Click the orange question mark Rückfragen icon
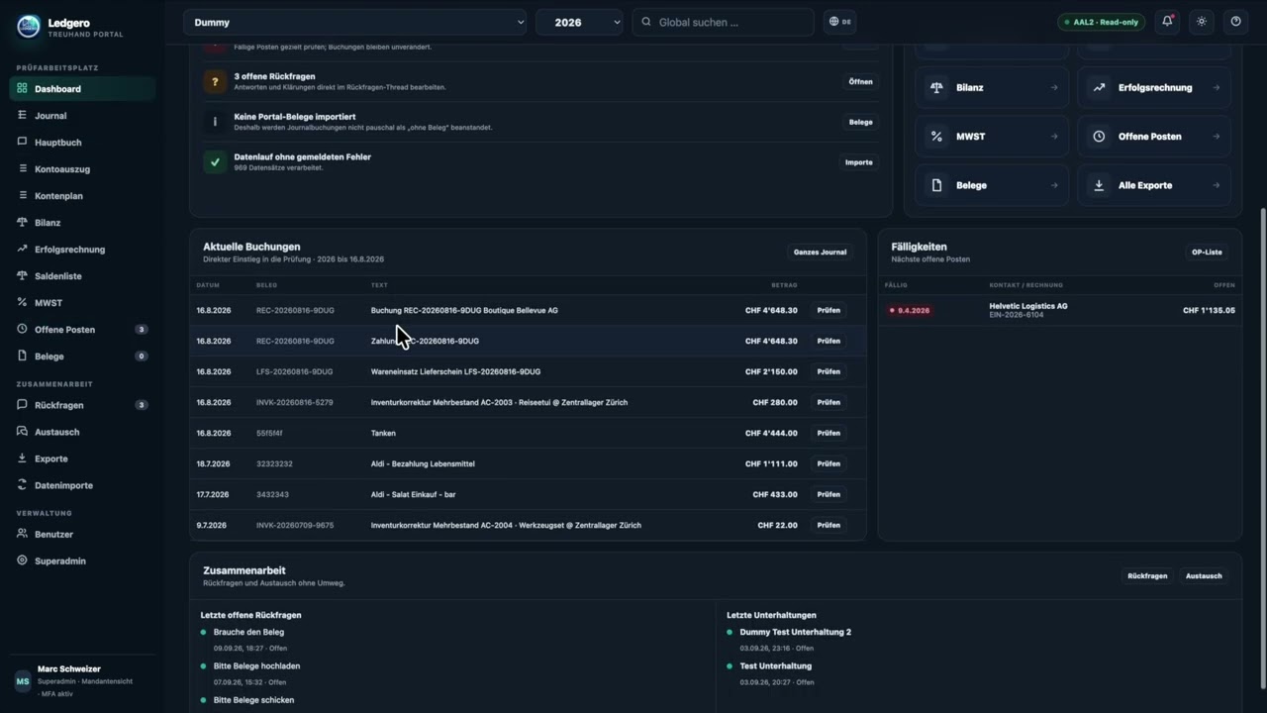The width and height of the screenshot is (1267, 713). [x=215, y=82]
